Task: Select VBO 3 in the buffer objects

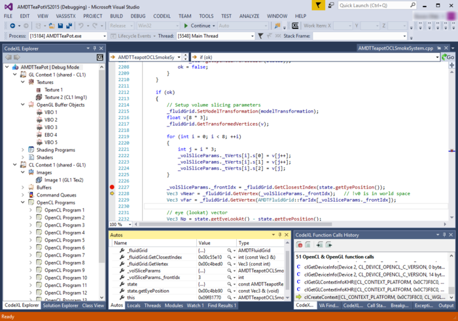Action: tap(50, 127)
